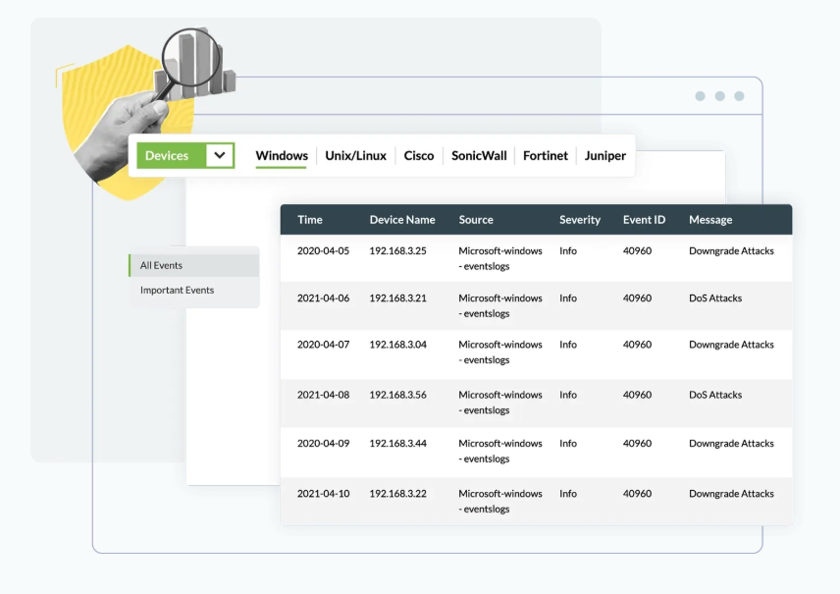
Task: Click the Event ID column header
Action: coord(644,219)
